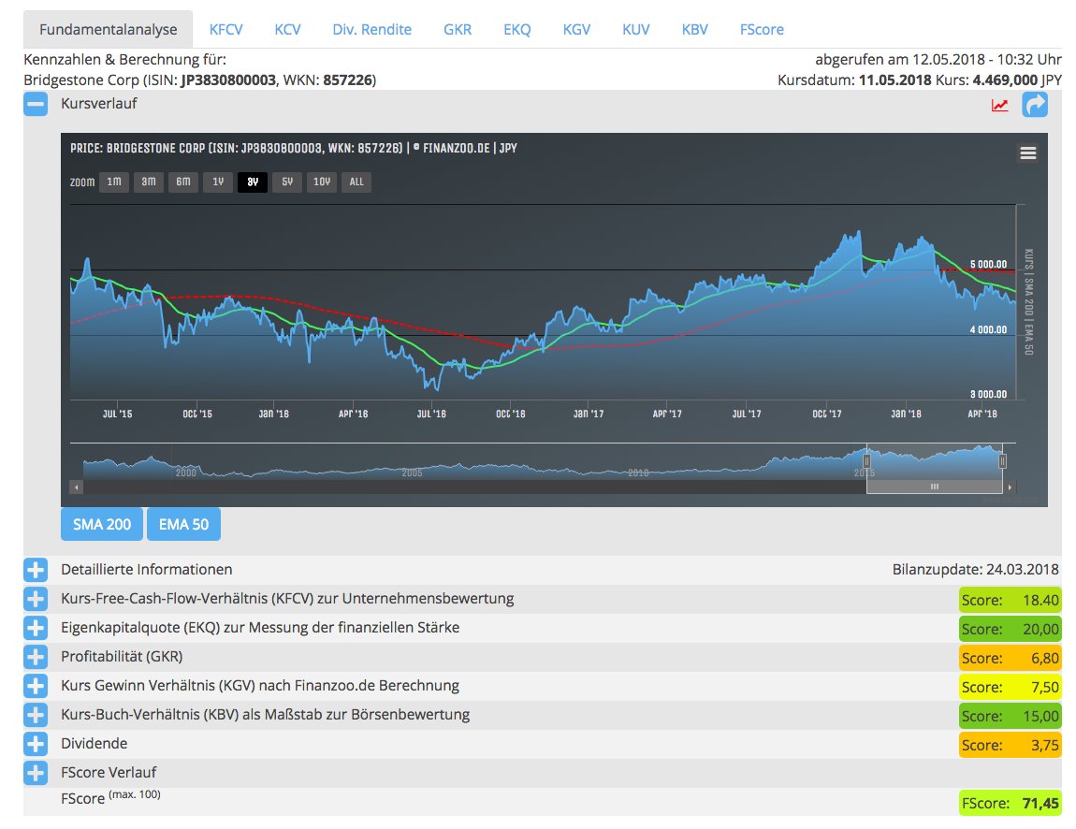
Task: Click the EKQ score badge 20,00
Action: (1011, 630)
